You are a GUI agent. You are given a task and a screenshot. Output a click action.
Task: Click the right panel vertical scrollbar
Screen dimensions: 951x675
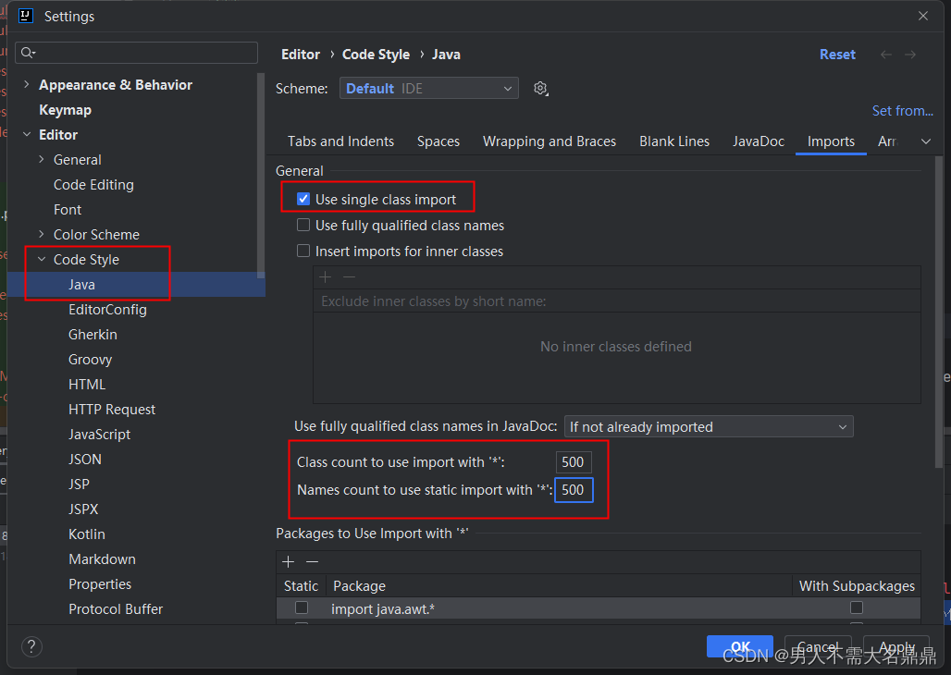point(939,313)
